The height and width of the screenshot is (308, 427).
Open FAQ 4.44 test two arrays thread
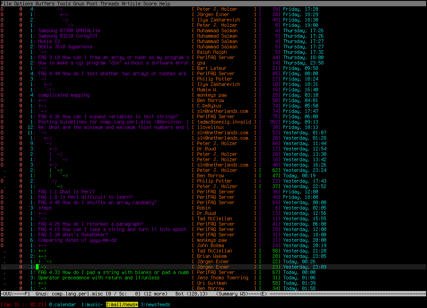pos(112,73)
